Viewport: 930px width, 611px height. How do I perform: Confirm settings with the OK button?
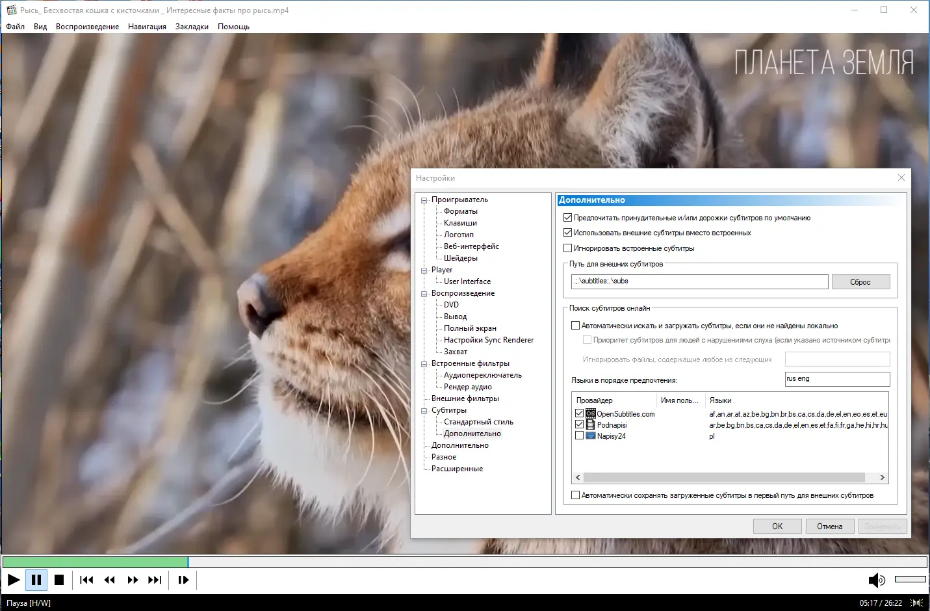pos(777,526)
